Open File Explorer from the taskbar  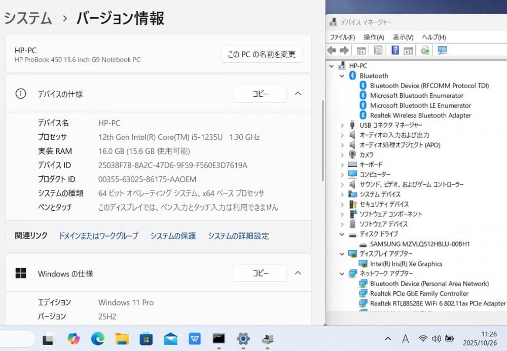click(x=122, y=338)
